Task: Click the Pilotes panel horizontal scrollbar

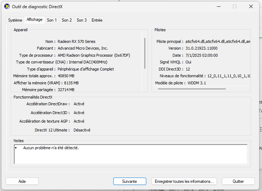Action: (192, 89)
